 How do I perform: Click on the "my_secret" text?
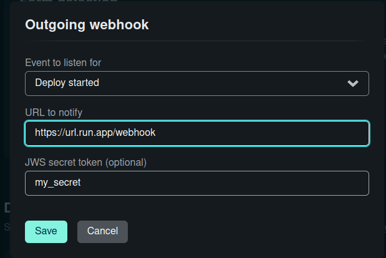coord(58,183)
